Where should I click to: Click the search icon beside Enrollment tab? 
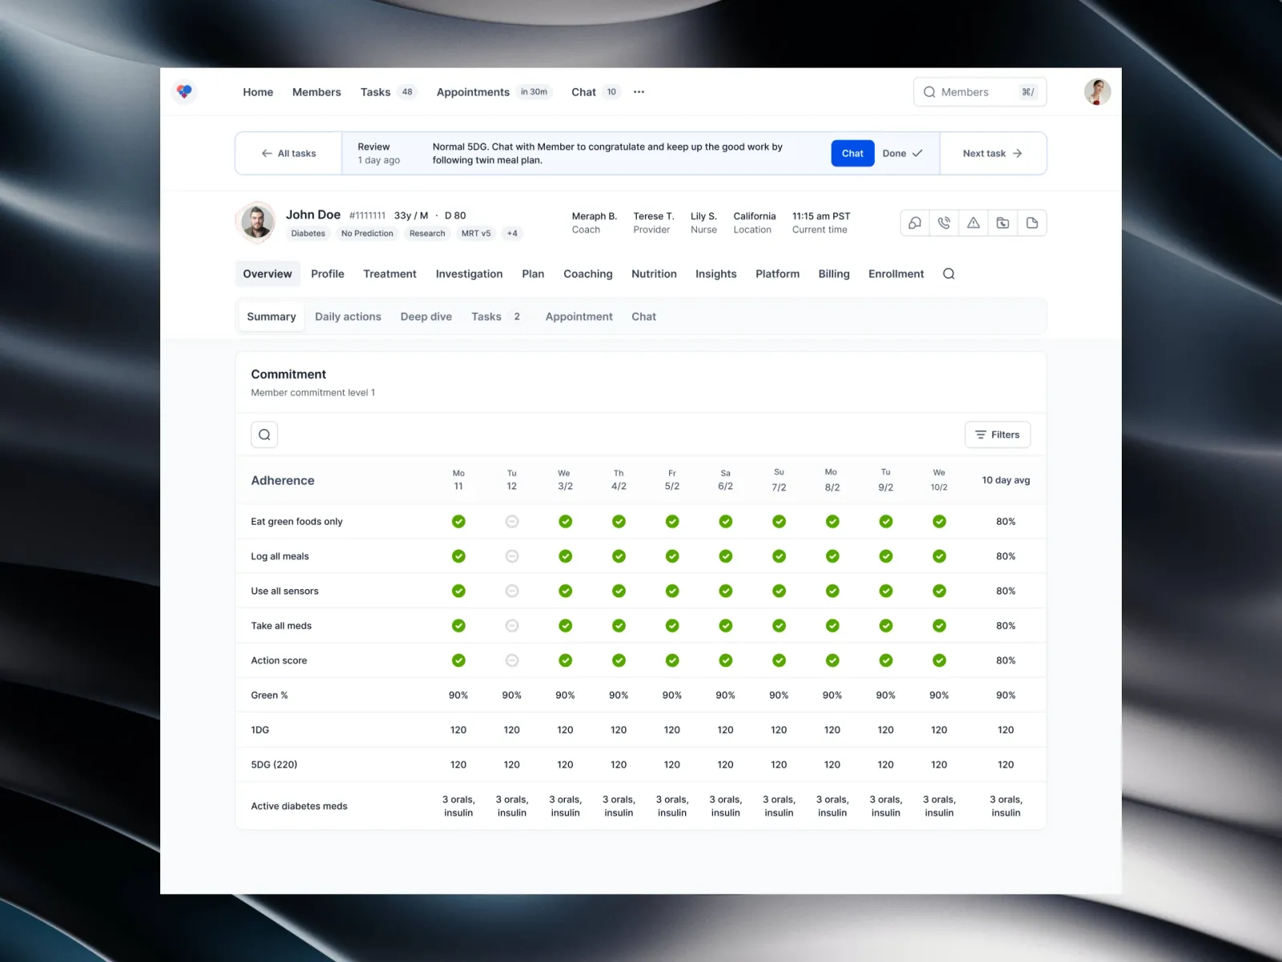click(949, 274)
